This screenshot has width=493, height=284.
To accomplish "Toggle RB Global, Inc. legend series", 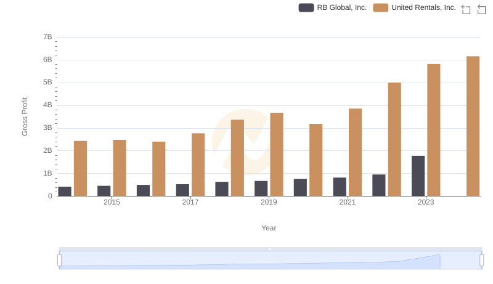I will 333,7.
